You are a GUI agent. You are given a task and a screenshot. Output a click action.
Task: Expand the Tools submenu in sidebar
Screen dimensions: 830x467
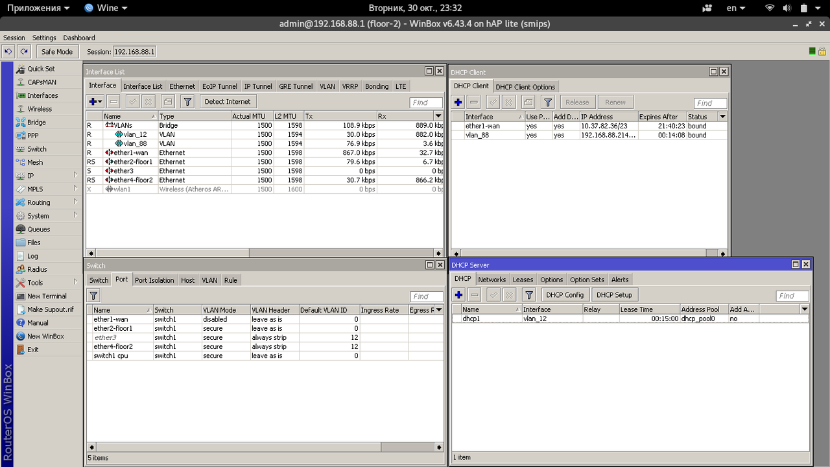click(75, 282)
